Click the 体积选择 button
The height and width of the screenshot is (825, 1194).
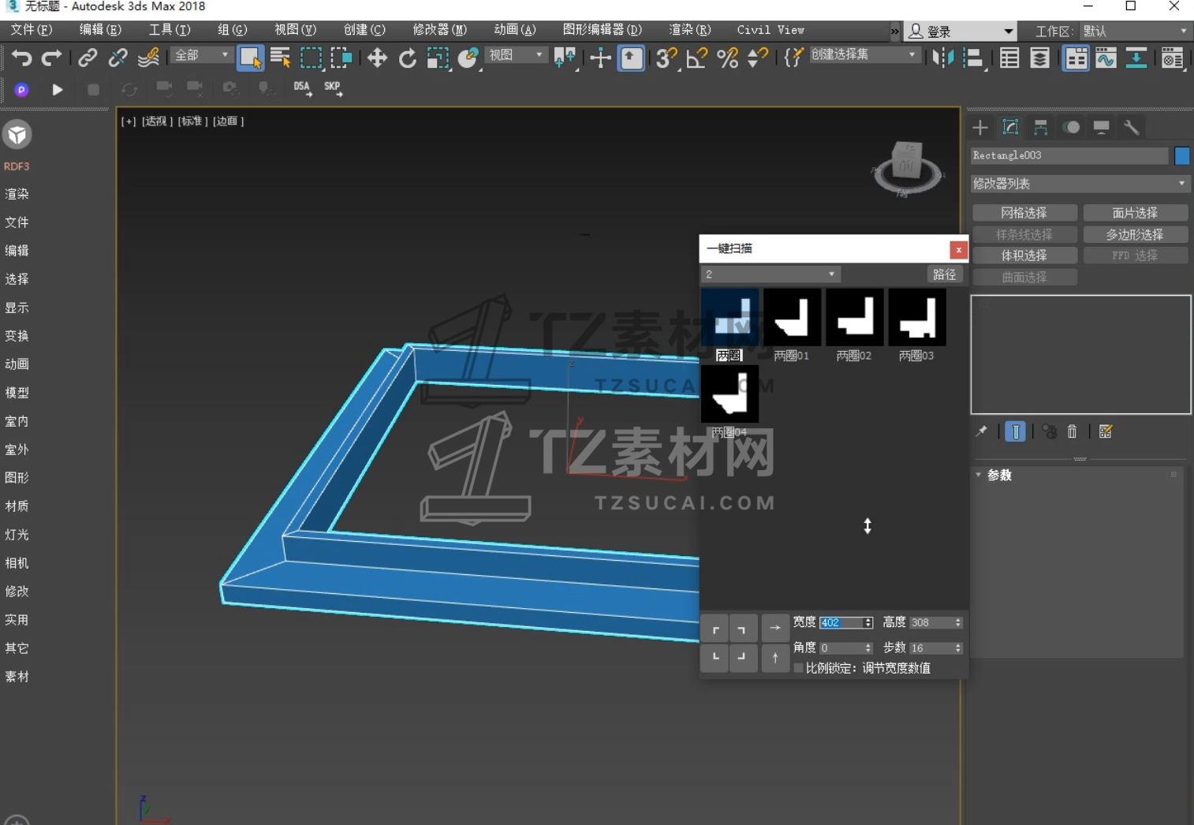[x=1024, y=256]
